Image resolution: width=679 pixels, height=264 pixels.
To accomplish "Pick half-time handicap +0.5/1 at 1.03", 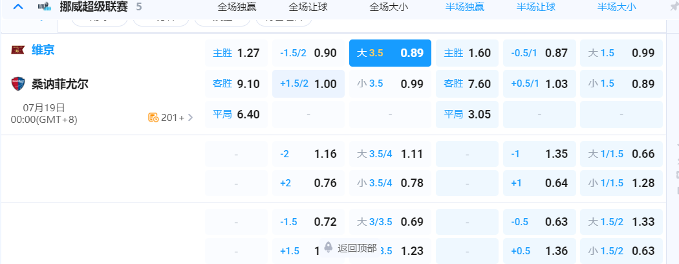I will click(x=539, y=83).
